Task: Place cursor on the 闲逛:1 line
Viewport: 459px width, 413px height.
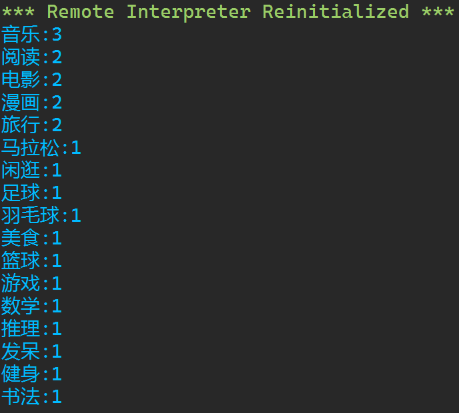Action: coord(31,171)
